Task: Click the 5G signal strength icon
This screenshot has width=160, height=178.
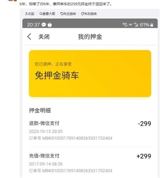Action: (136, 24)
